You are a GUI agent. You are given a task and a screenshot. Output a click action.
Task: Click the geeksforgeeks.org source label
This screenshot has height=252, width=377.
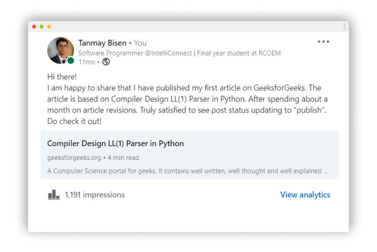(74, 158)
